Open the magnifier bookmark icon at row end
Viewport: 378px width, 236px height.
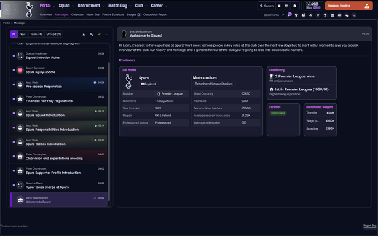(x=354, y=15)
